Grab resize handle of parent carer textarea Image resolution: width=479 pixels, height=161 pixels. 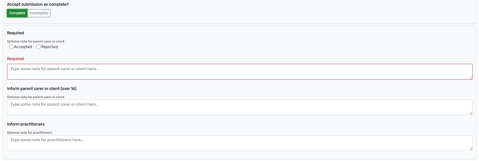tap(471, 113)
